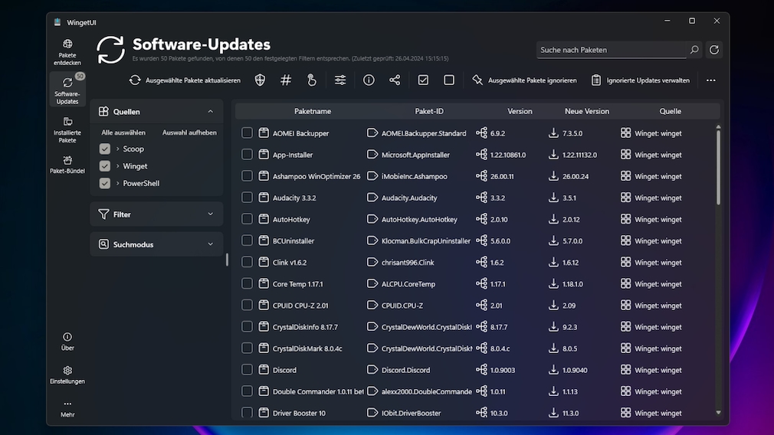Click the Suche nach Paketen search field
The height and width of the screenshot is (435, 774).
click(611, 50)
